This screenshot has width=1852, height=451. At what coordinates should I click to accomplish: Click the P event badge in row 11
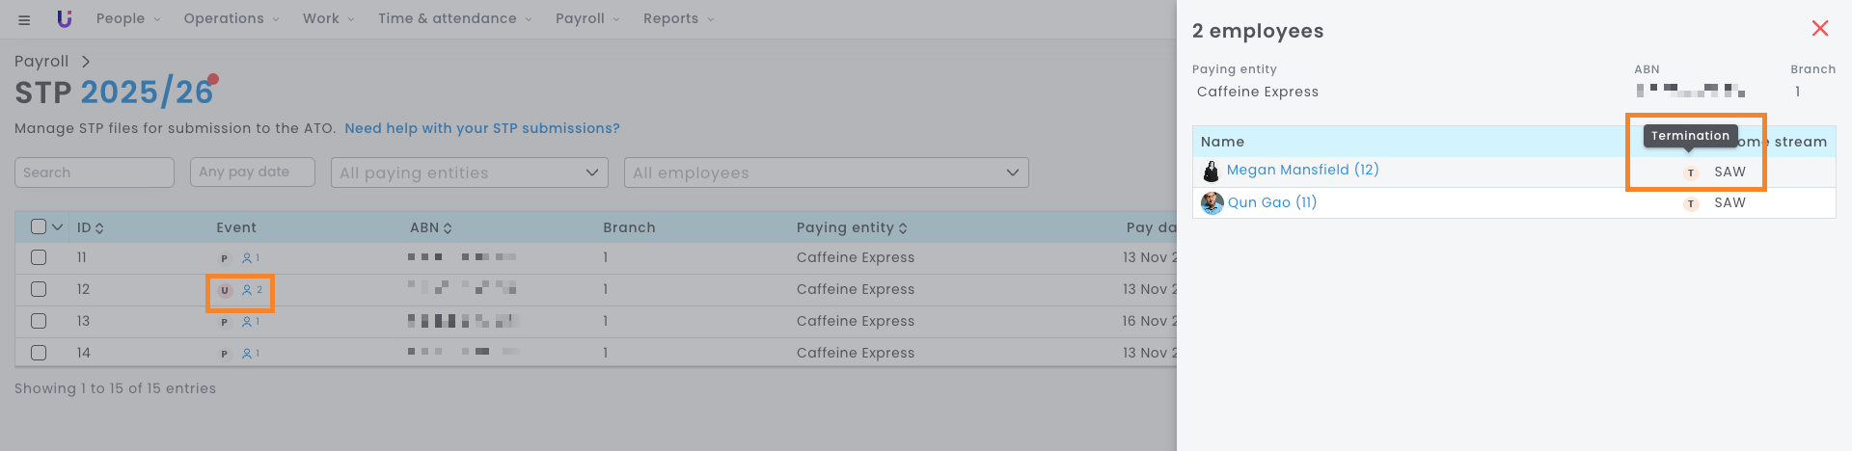[225, 258]
